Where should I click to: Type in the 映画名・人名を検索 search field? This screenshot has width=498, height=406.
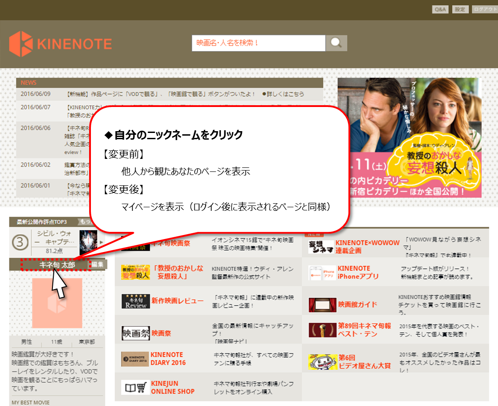pos(258,43)
